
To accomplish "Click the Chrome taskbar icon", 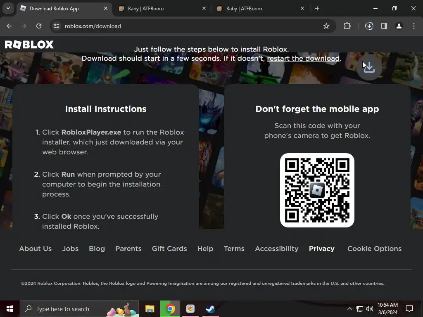I will coord(170,309).
